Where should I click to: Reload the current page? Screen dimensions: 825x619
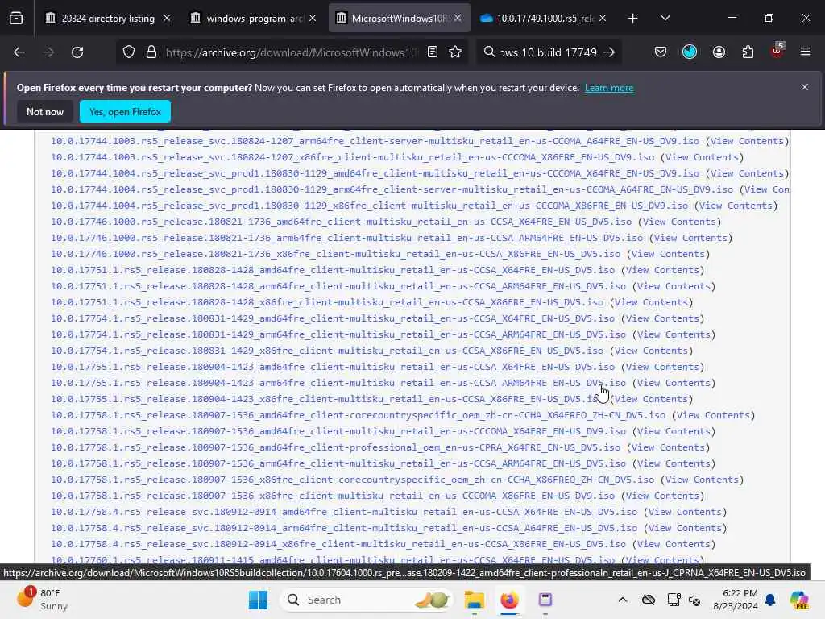[77, 52]
